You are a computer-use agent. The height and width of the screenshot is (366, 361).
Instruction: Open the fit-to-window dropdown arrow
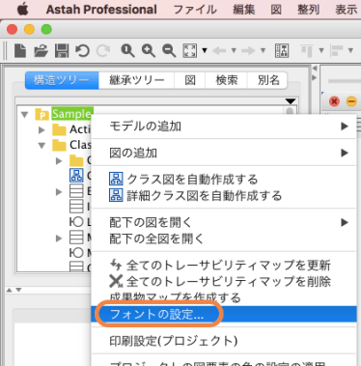coord(205,50)
